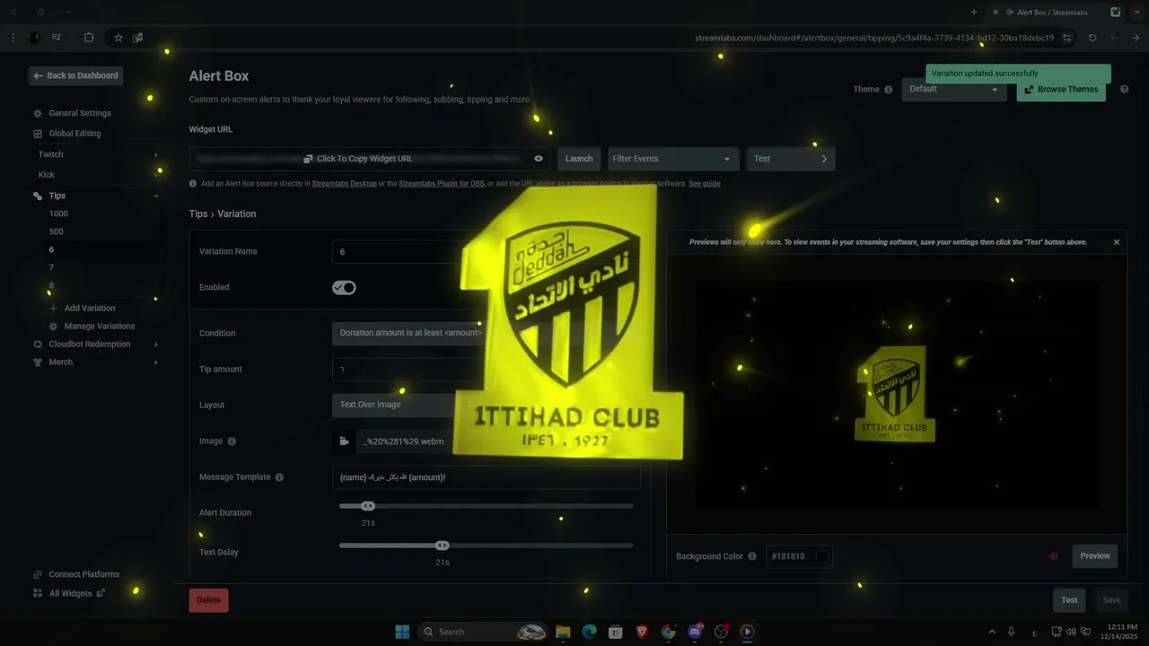The width and height of the screenshot is (1149, 646).
Task: Open a new browser tab
Action: tap(974, 13)
